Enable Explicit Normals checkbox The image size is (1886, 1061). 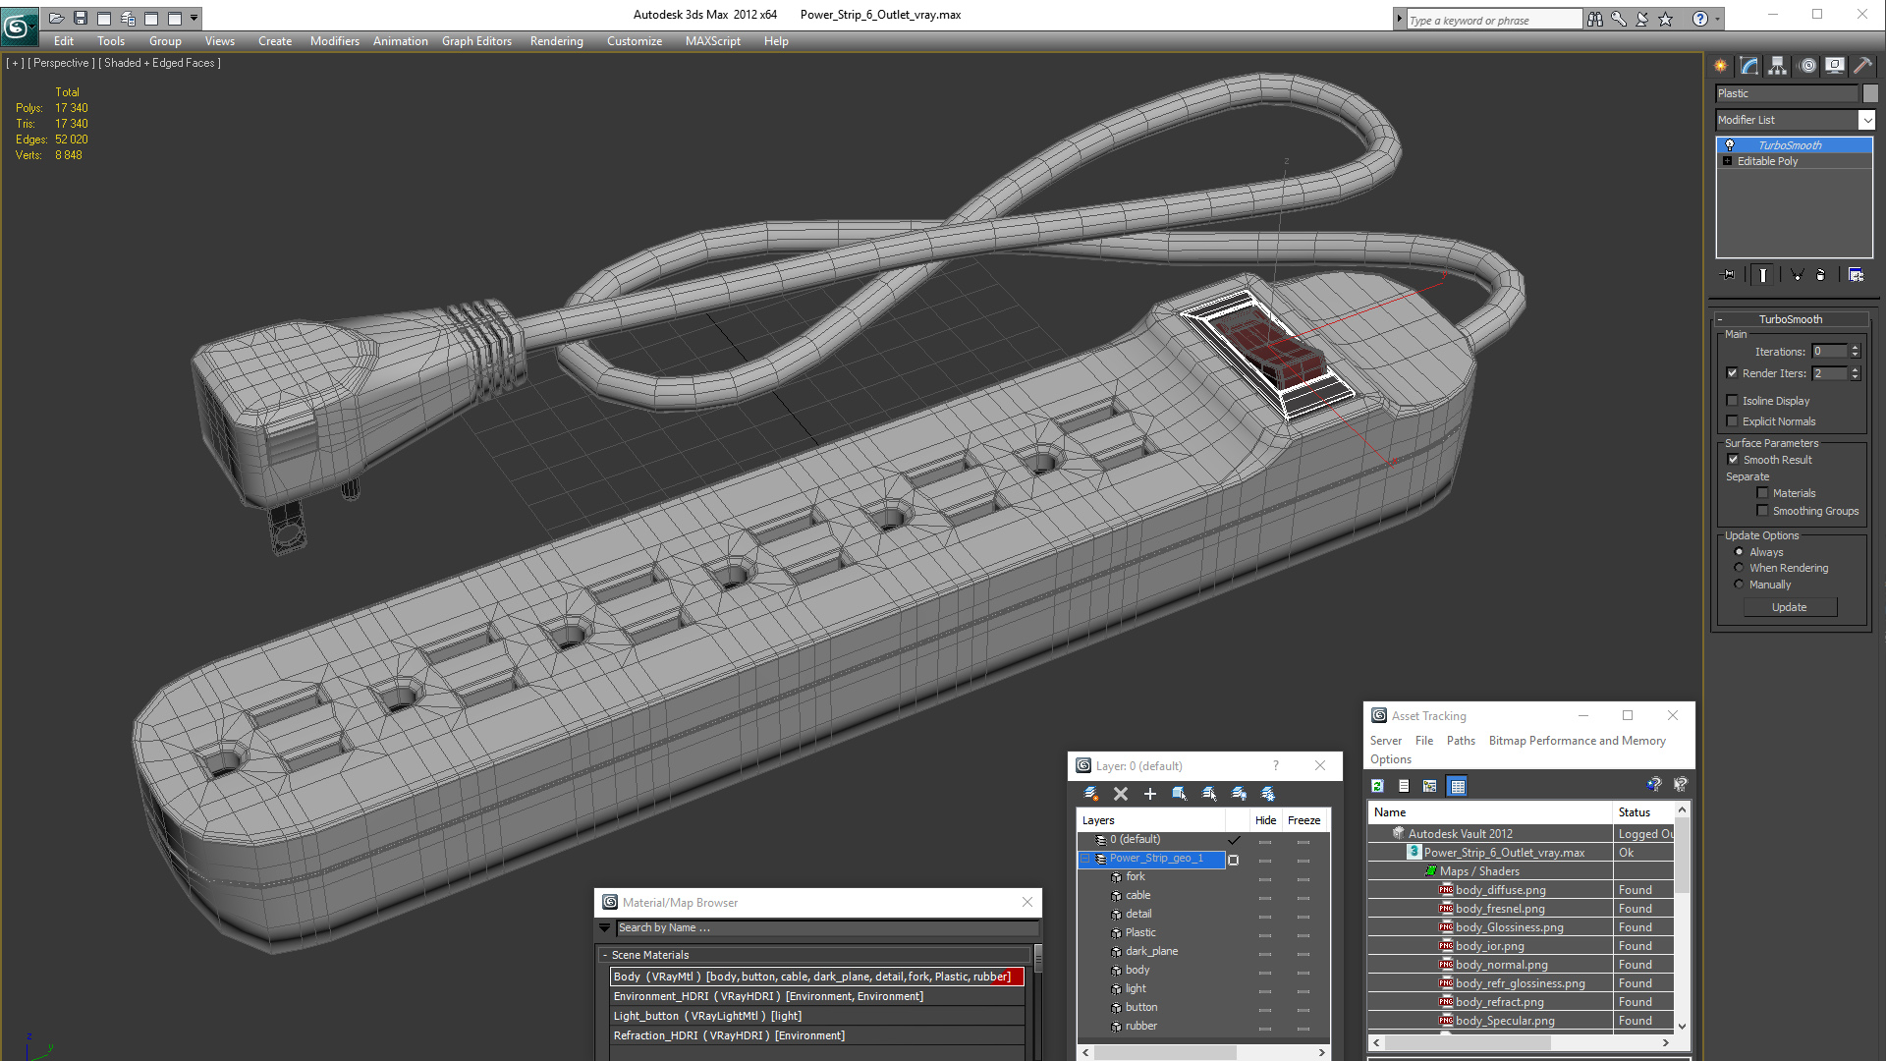[x=1733, y=420]
